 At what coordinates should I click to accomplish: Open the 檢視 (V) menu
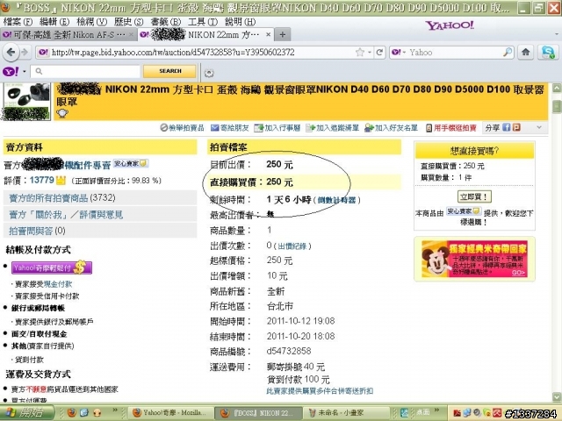coord(91,22)
